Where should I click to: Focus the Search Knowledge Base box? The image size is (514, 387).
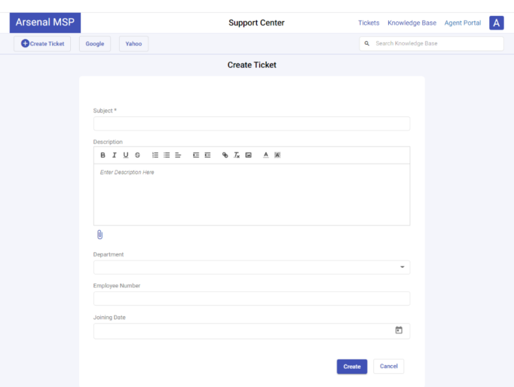click(432, 44)
